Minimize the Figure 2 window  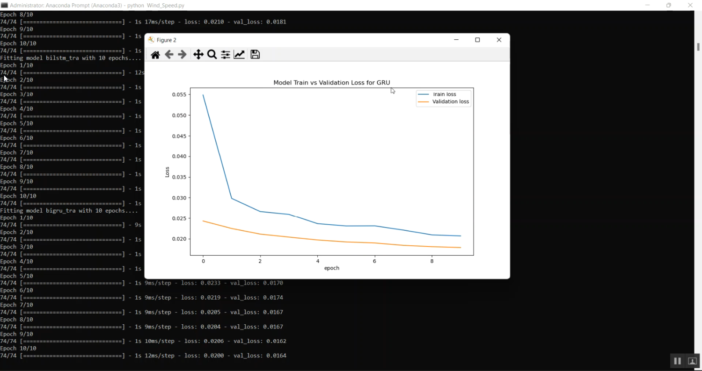(x=456, y=40)
